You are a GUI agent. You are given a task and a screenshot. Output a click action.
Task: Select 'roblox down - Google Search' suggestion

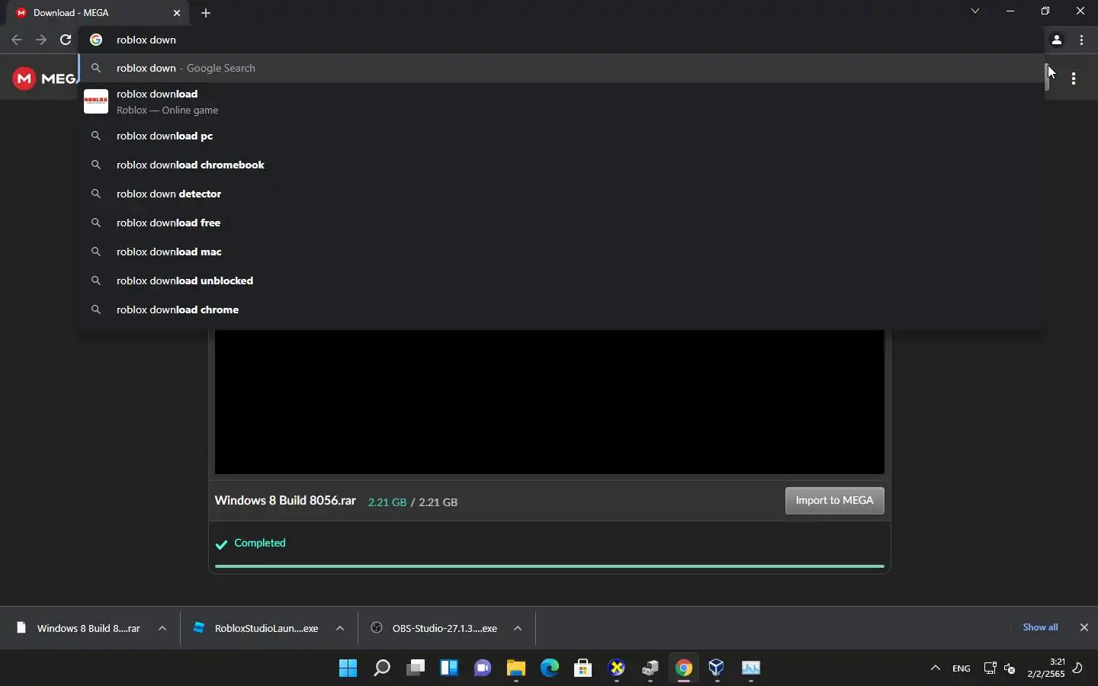(560, 68)
